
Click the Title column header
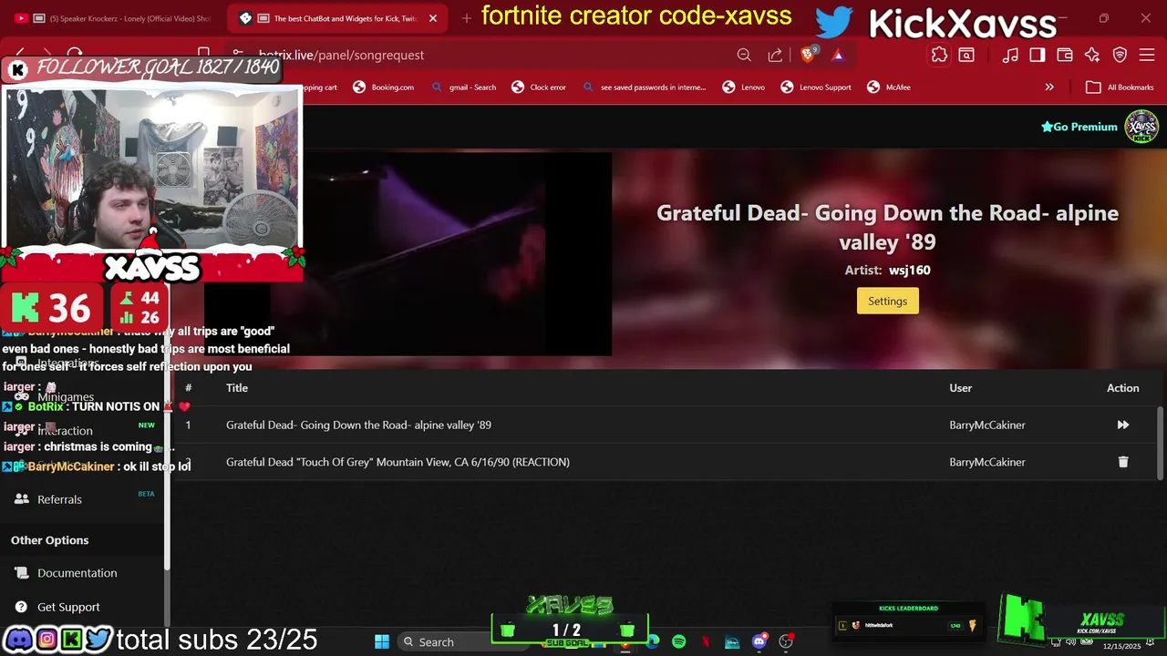click(237, 388)
